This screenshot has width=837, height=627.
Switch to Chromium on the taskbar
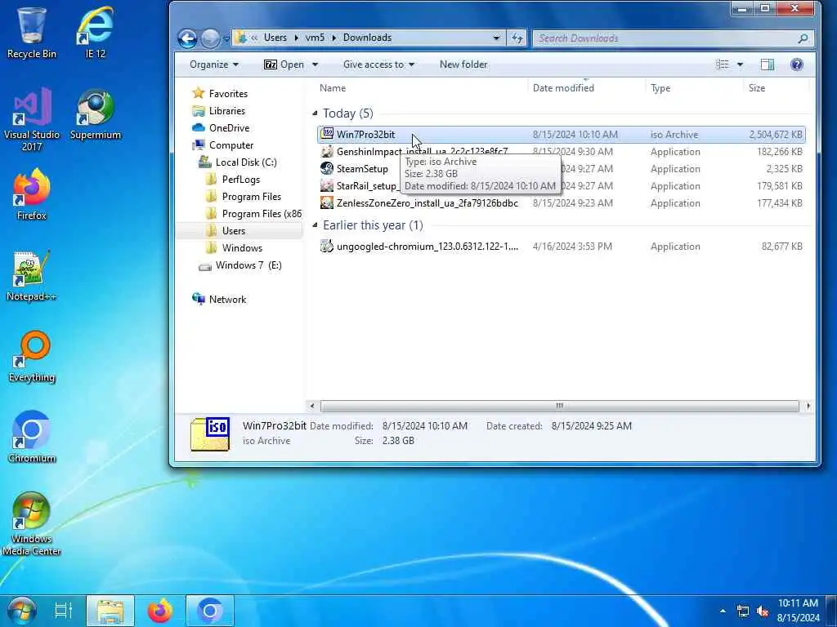click(210, 611)
